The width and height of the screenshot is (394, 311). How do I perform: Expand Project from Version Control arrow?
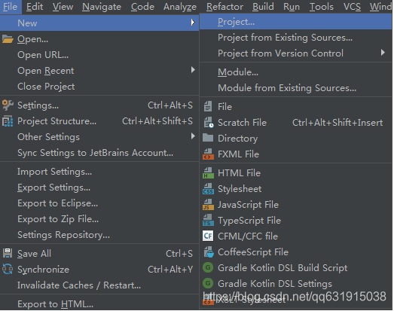(383, 53)
